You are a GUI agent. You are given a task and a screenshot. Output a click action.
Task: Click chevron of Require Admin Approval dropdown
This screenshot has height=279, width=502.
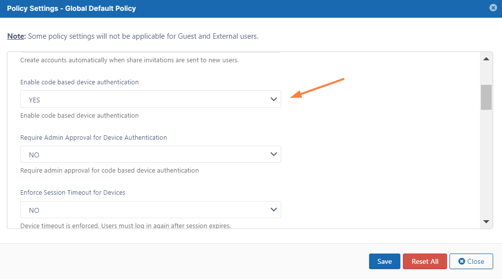coord(273,154)
